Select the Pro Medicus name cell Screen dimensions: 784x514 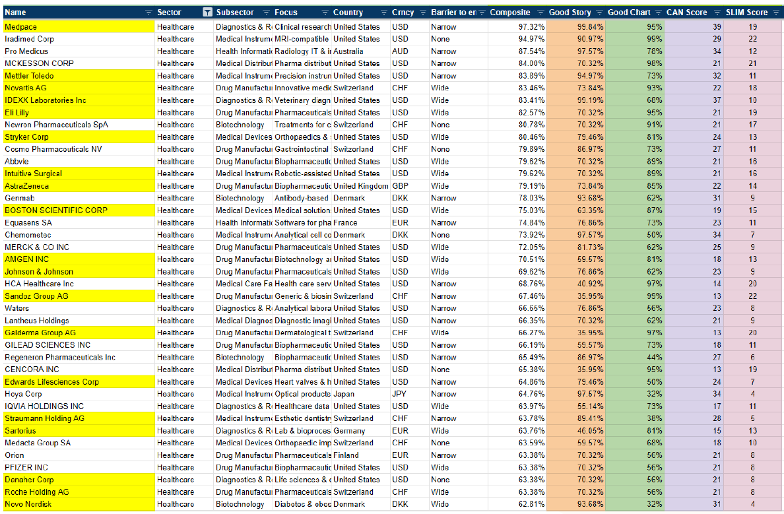click(79, 51)
